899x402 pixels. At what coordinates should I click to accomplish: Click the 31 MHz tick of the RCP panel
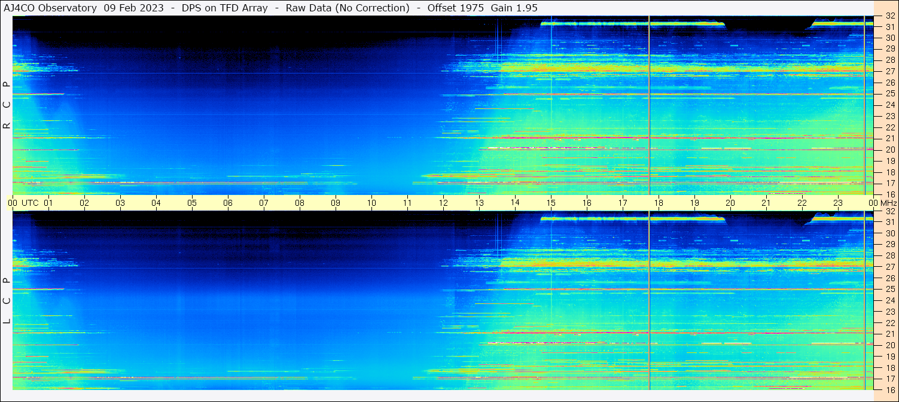click(889, 27)
